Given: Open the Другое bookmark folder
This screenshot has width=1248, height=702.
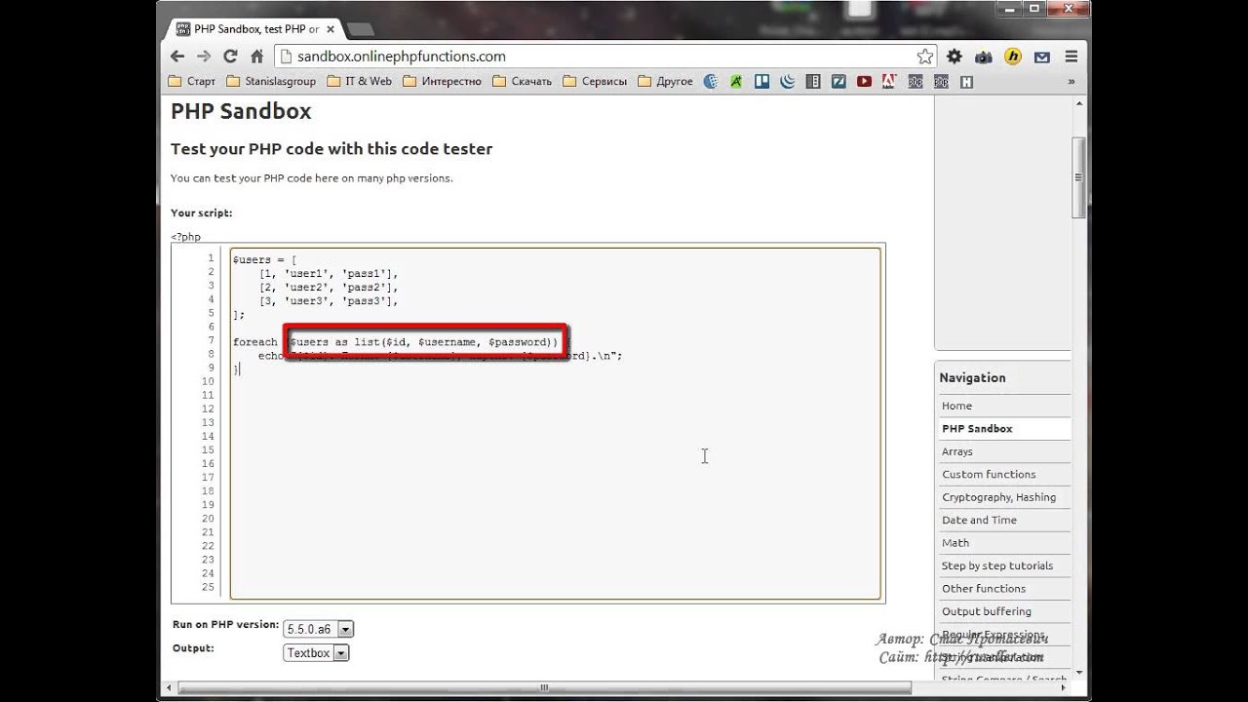Looking at the screenshot, I should click(x=665, y=82).
